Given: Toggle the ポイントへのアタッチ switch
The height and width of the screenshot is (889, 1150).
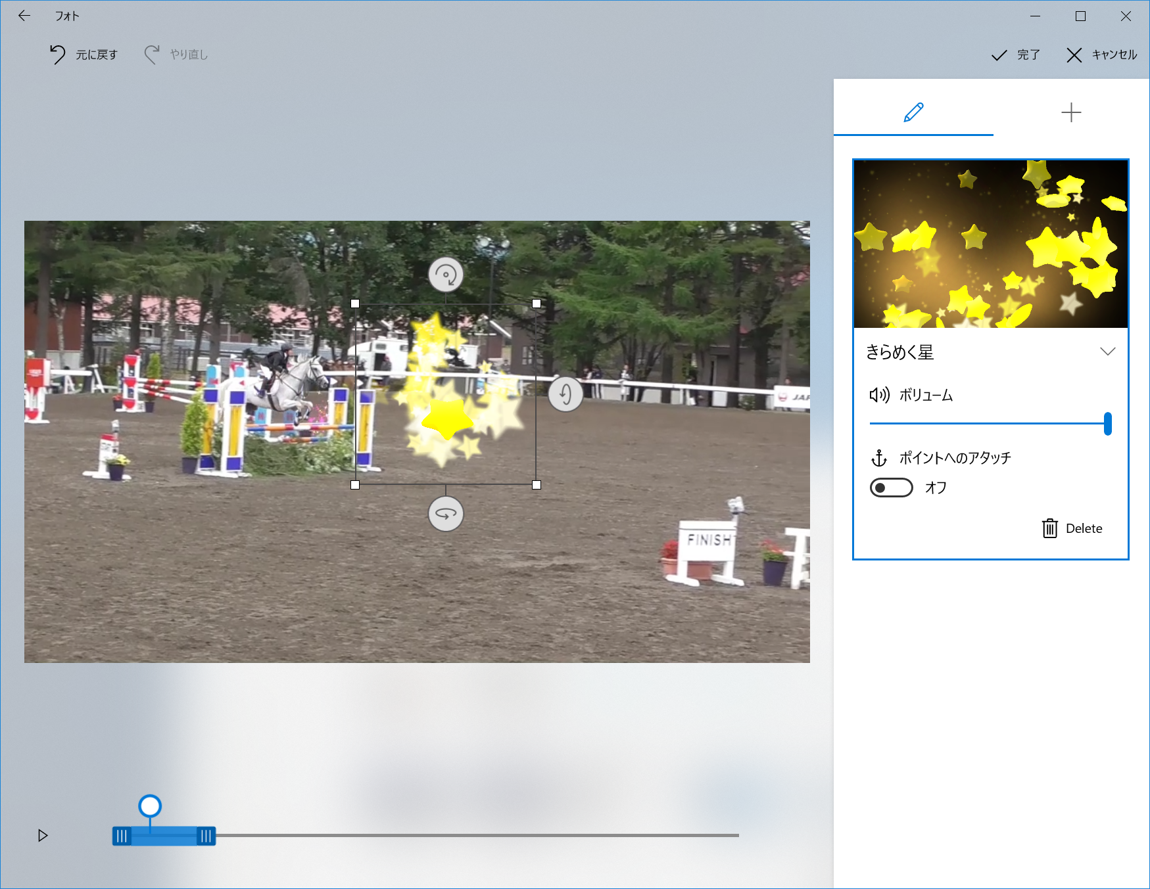Looking at the screenshot, I should [892, 488].
